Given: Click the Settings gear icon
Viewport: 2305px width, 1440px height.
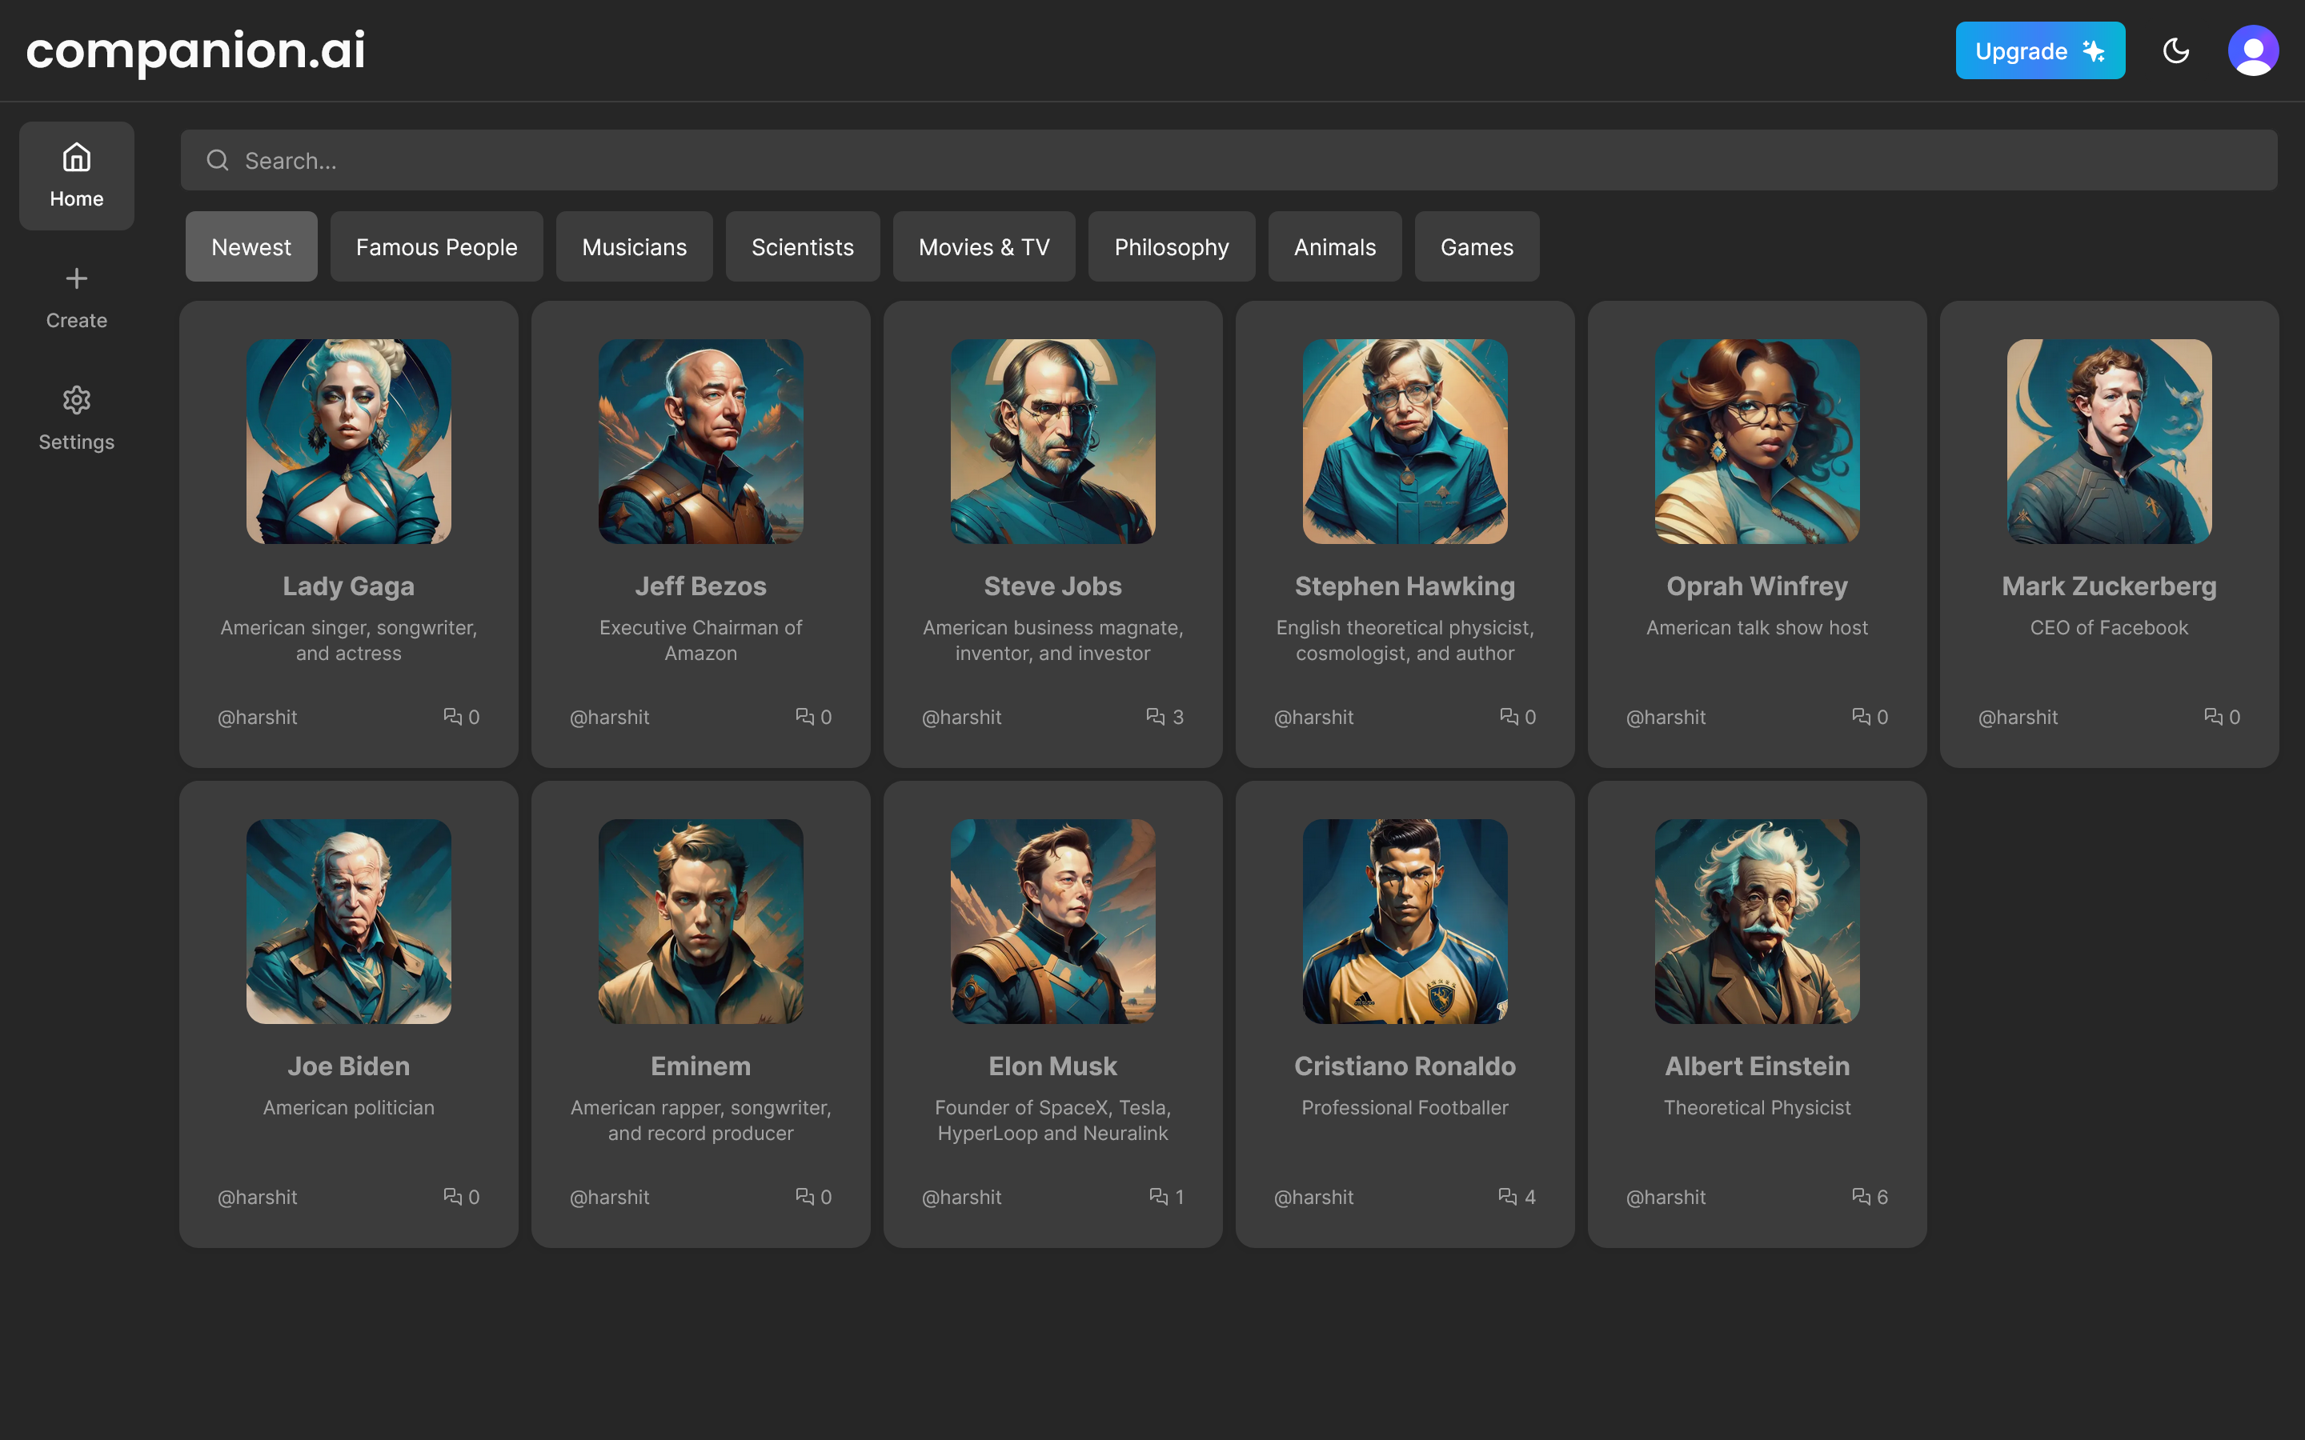Looking at the screenshot, I should pos(76,400).
